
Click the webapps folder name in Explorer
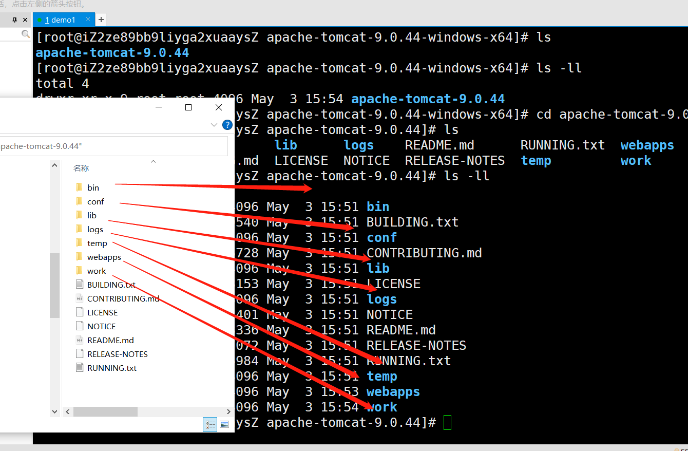[x=104, y=257]
